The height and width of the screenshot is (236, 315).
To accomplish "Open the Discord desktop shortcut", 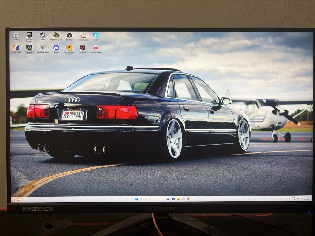I will (x=56, y=48).
